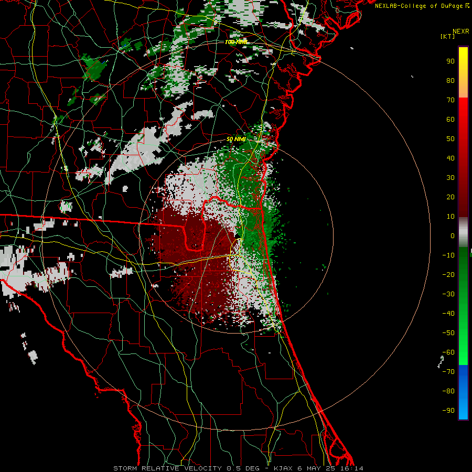472x472 pixels.
Task: Click the -50 value on the velocity scale
Action: (448, 333)
